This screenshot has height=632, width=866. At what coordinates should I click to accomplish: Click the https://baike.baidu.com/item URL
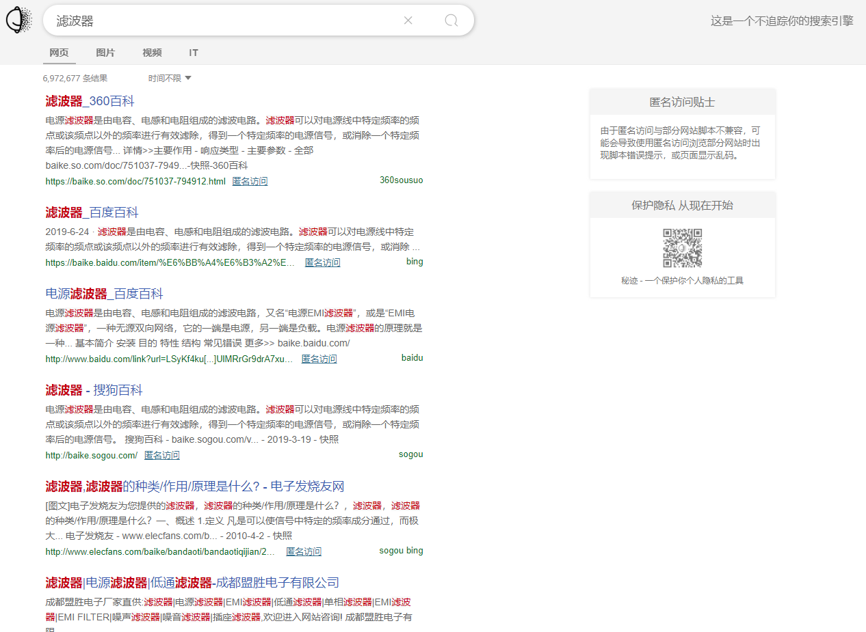[170, 263]
